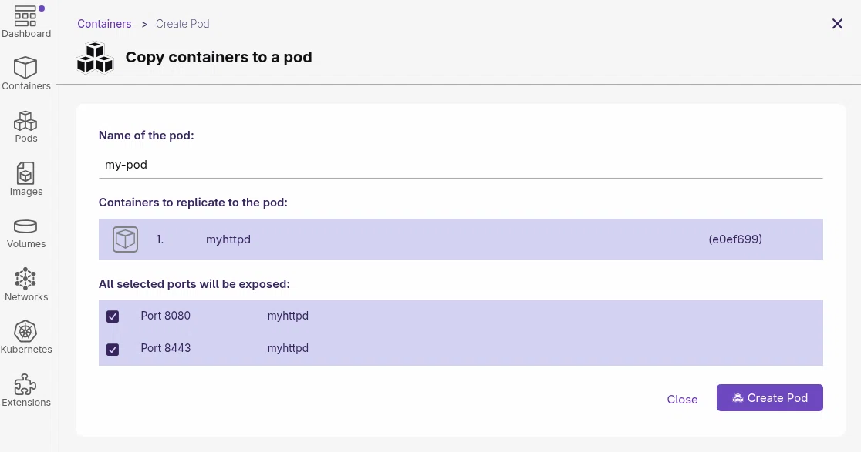Navigate to Networks sidebar icon
Image resolution: width=861 pixels, height=452 pixels.
[x=25, y=279]
